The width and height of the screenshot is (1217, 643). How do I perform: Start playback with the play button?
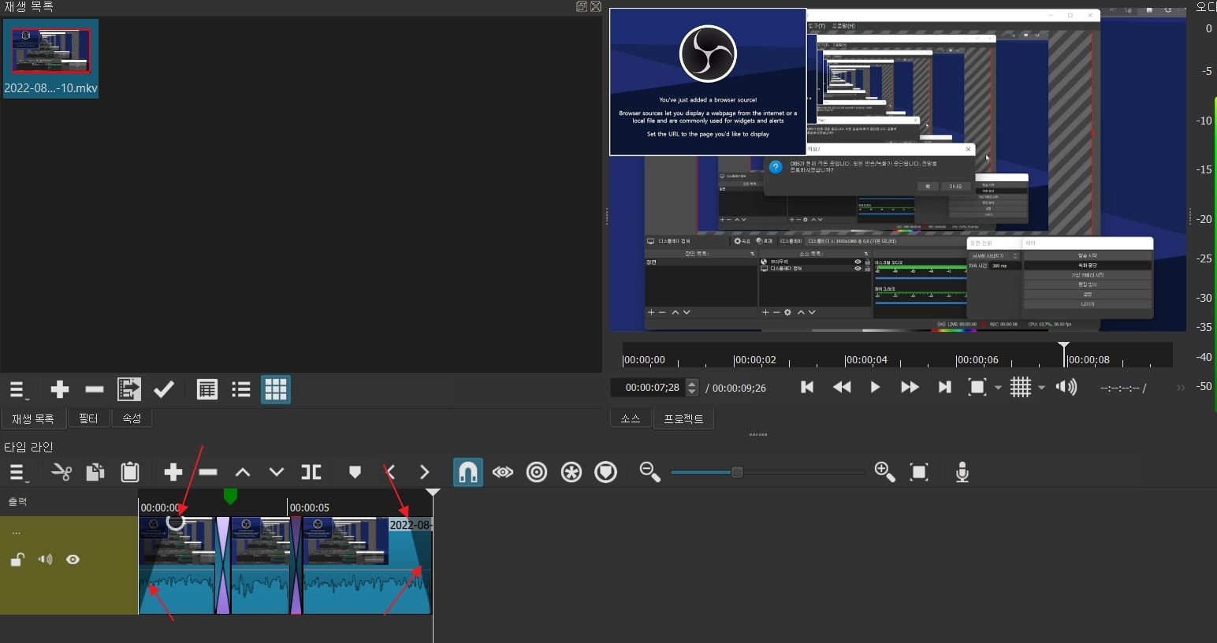coord(875,387)
